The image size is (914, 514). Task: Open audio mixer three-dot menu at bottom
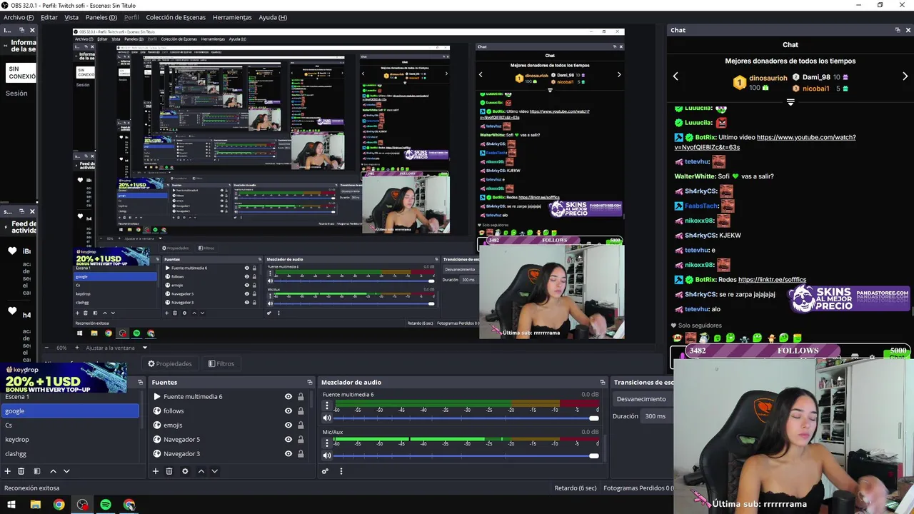[x=341, y=471]
